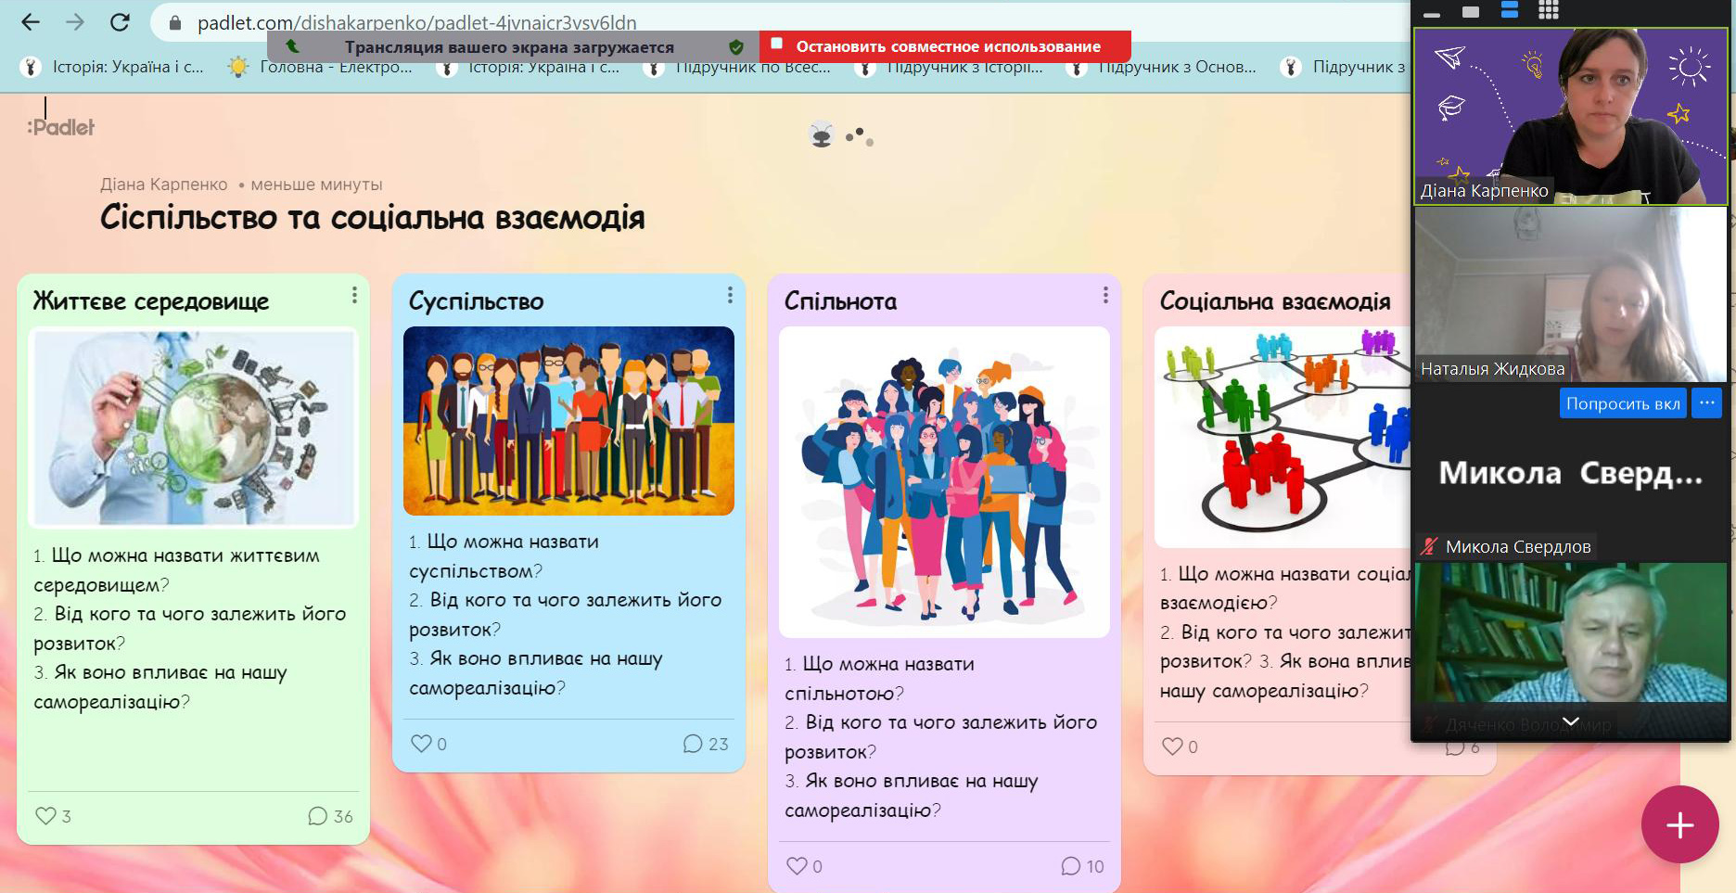1736x893 pixels.
Task: Click 'Як воно впливає на нашу самореалізацію?' in Суспільство
Action: click(x=536, y=673)
